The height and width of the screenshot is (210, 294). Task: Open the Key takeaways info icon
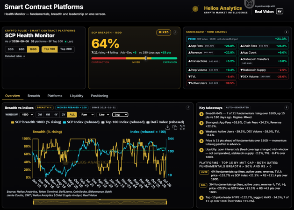point(287,107)
